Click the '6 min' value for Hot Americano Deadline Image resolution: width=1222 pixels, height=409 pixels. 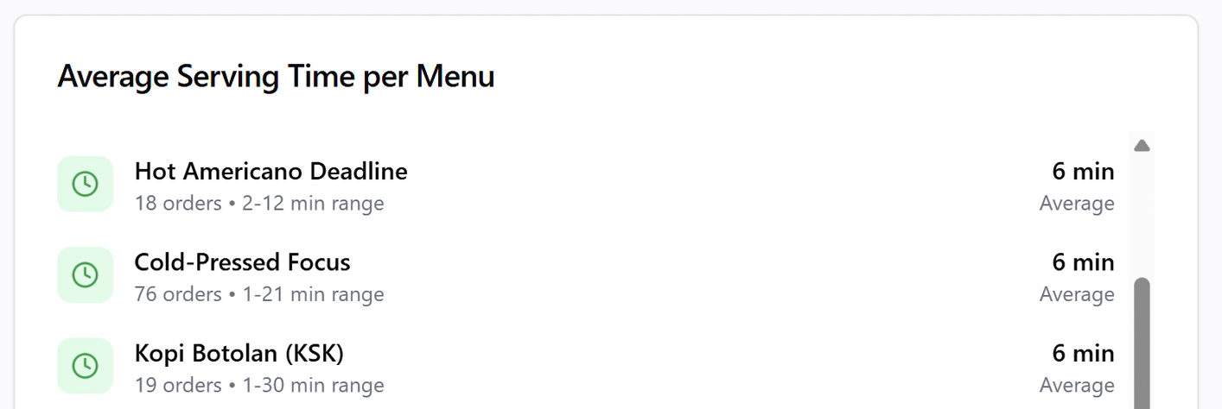[x=1083, y=171]
